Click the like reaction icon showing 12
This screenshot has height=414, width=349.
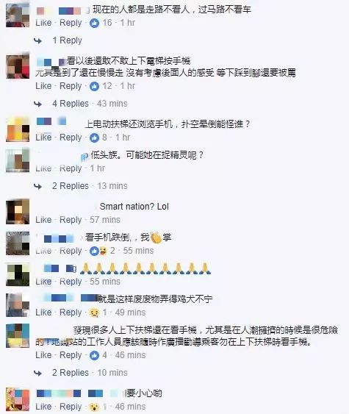tap(94, 86)
